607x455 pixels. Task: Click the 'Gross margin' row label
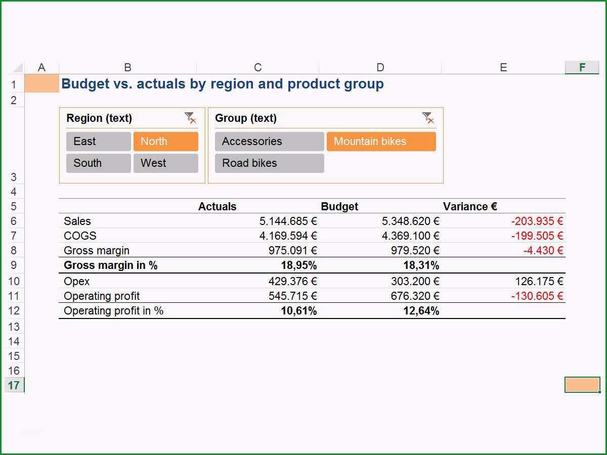coord(97,250)
